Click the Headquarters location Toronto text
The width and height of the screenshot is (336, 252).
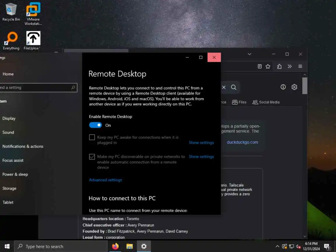(111, 219)
